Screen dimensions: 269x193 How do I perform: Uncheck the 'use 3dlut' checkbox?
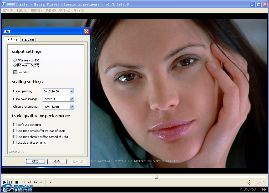click(x=15, y=72)
